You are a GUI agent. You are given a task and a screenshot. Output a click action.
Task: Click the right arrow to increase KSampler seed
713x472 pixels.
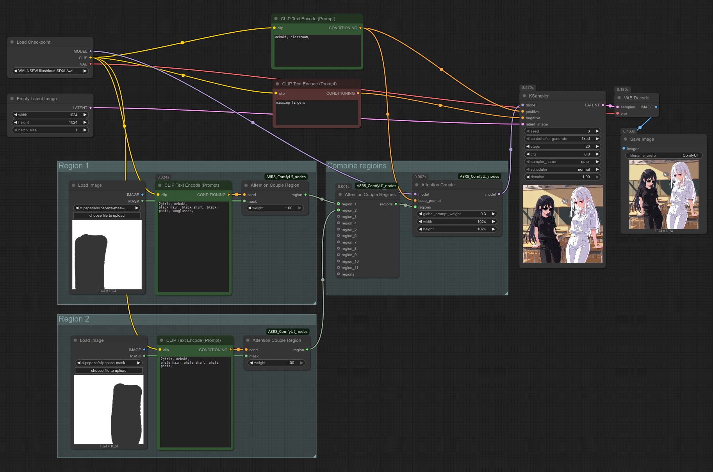tap(597, 131)
